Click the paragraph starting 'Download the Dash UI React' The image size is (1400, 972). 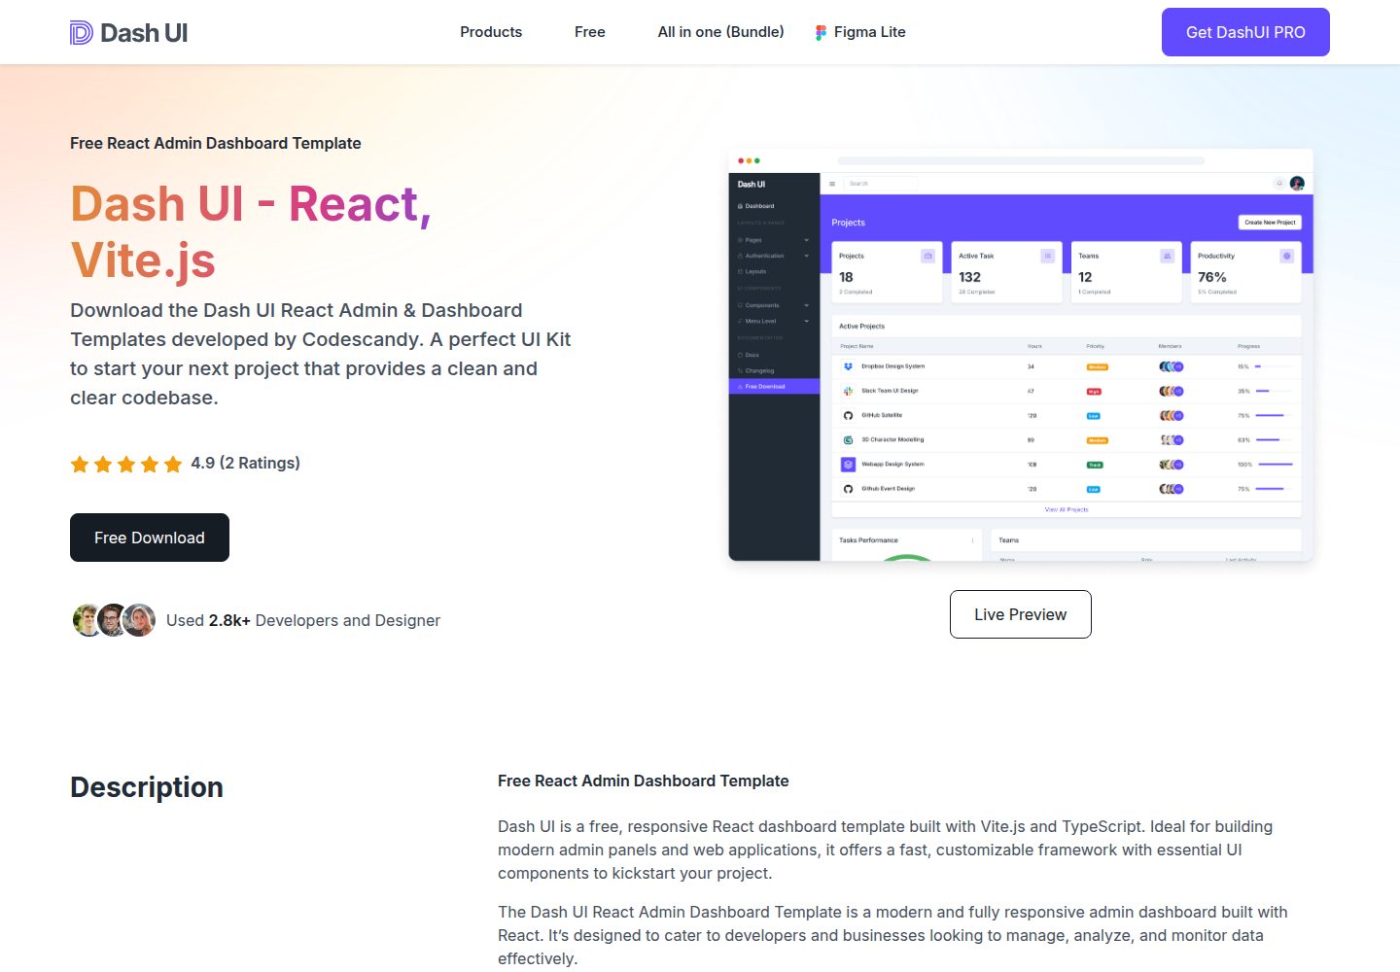321,354
